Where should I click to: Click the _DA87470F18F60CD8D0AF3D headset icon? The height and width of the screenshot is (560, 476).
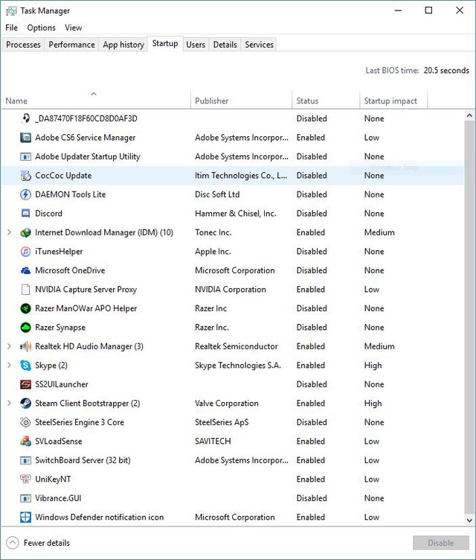pyautogui.click(x=25, y=118)
